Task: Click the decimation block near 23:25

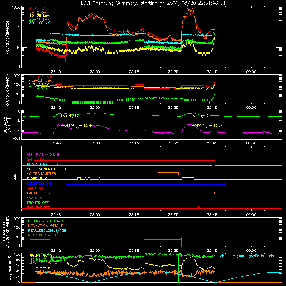Action: coord(163,242)
